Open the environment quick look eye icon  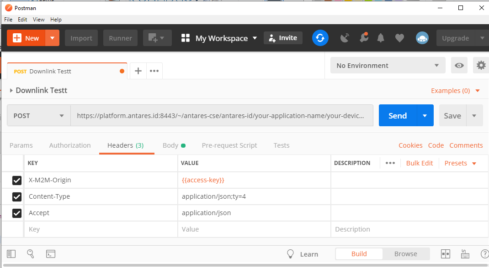459,66
